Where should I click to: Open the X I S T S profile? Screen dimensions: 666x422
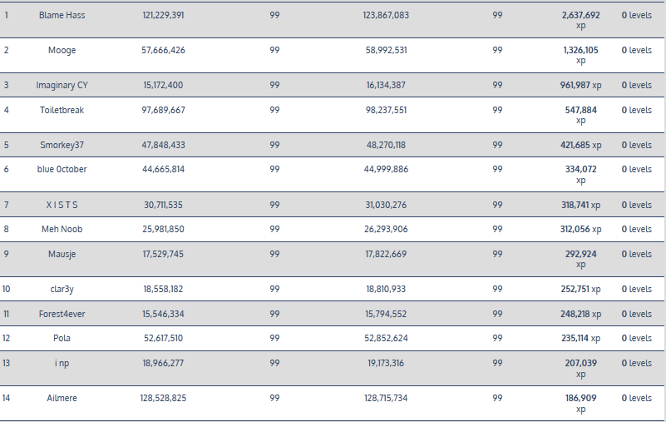click(x=62, y=205)
